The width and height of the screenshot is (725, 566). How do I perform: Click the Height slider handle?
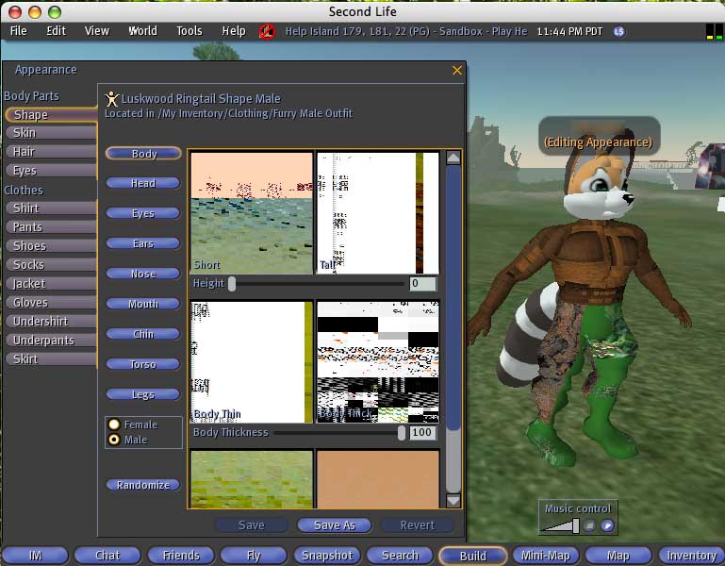[x=232, y=283]
